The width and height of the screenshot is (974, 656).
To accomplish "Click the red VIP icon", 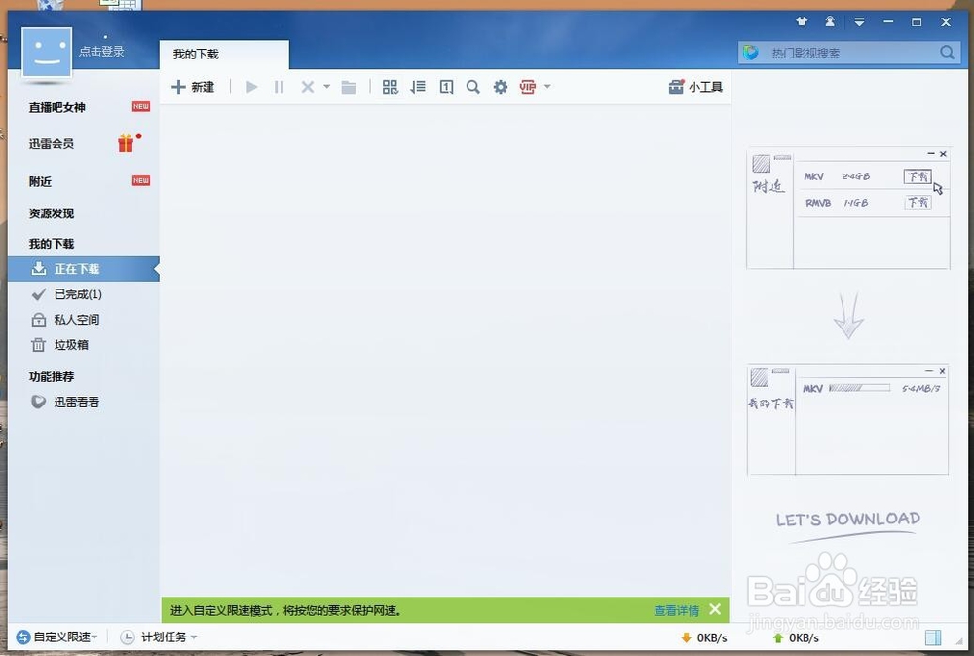I will [528, 87].
